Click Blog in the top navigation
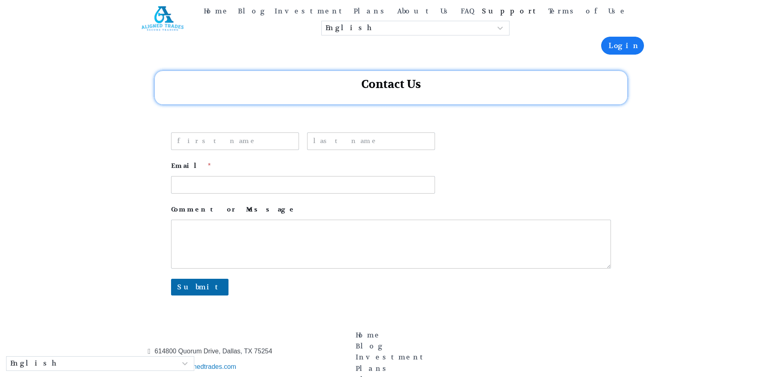Image resolution: width=782 pixels, height=377 pixels. [251, 11]
